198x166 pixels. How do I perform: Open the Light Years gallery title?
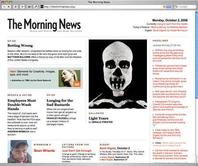click(x=99, y=118)
